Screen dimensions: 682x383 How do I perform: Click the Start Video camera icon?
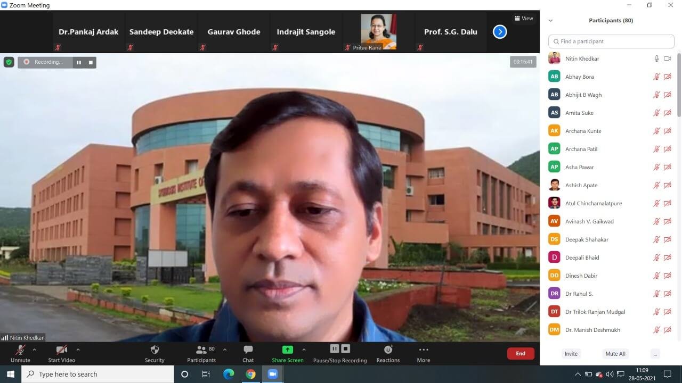62,349
